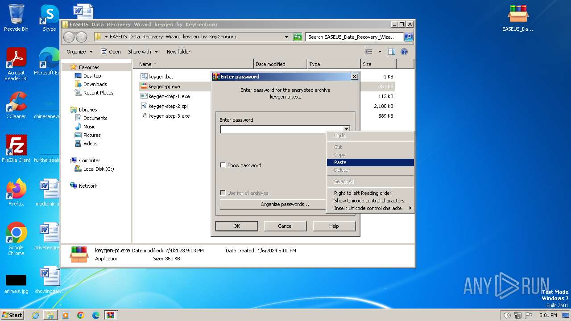Open Recent Places in navigation pane
This screenshot has width=571, height=321.
pos(98,93)
